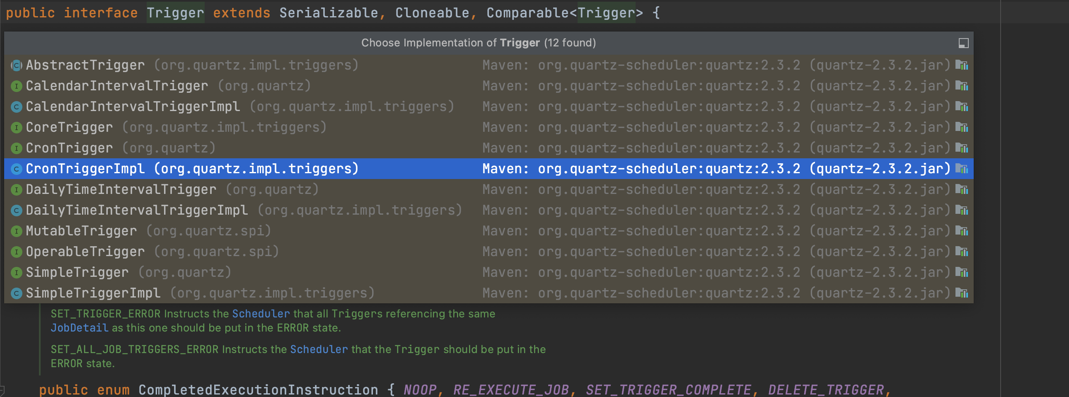Click library icon on DailyTimeIntervalTrigger row
The height and width of the screenshot is (397, 1069).
click(x=962, y=189)
